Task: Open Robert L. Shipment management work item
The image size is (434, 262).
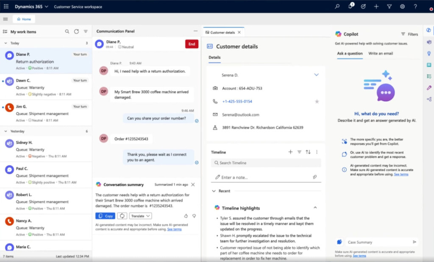Action: pos(46,201)
